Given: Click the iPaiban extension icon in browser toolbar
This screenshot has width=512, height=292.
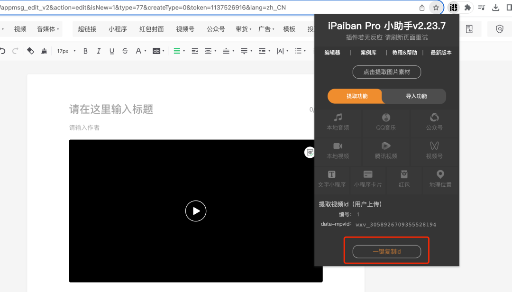Looking at the screenshot, I should (453, 8).
